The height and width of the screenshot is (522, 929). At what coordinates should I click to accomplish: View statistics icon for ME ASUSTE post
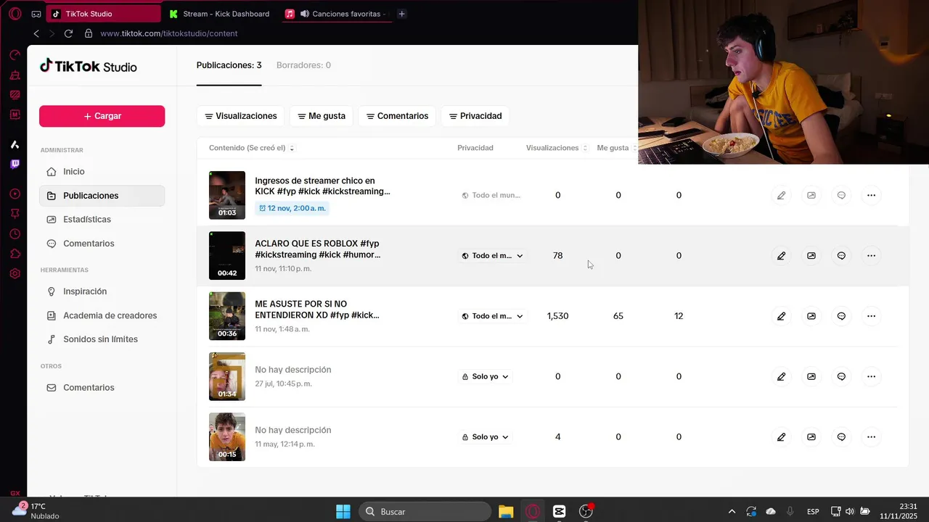(811, 316)
